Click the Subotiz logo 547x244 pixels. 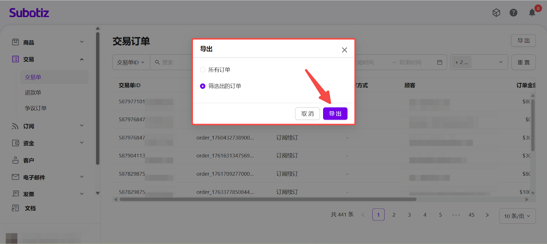coord(29,13)
